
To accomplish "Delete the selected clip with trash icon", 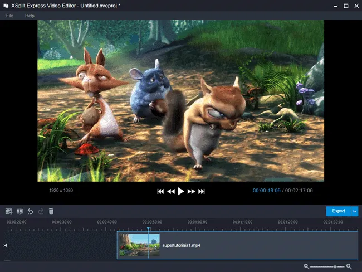I will tap(51, 211).
